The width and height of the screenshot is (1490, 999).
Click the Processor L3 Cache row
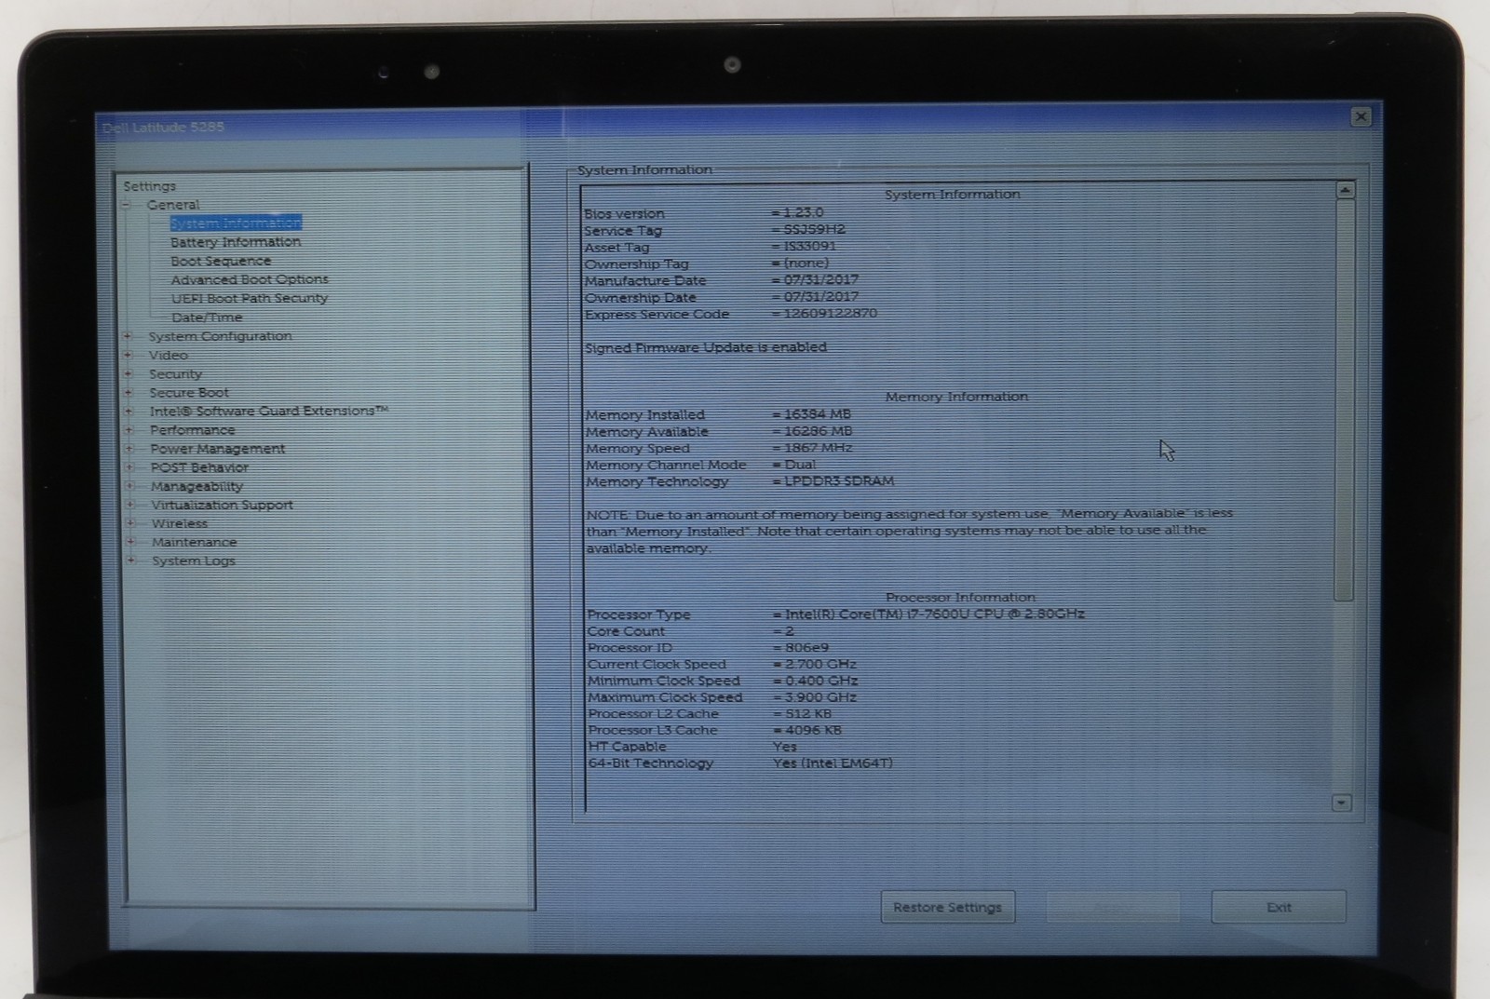click(x=714, y=731)
